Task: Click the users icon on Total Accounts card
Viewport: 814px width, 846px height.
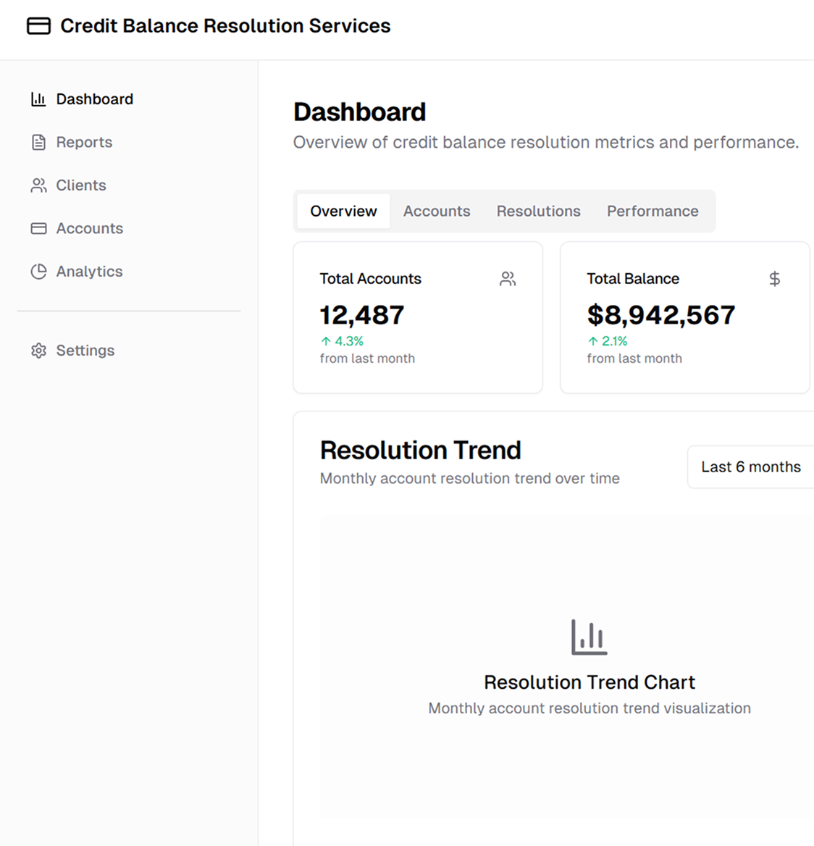Action: point(508,279)
